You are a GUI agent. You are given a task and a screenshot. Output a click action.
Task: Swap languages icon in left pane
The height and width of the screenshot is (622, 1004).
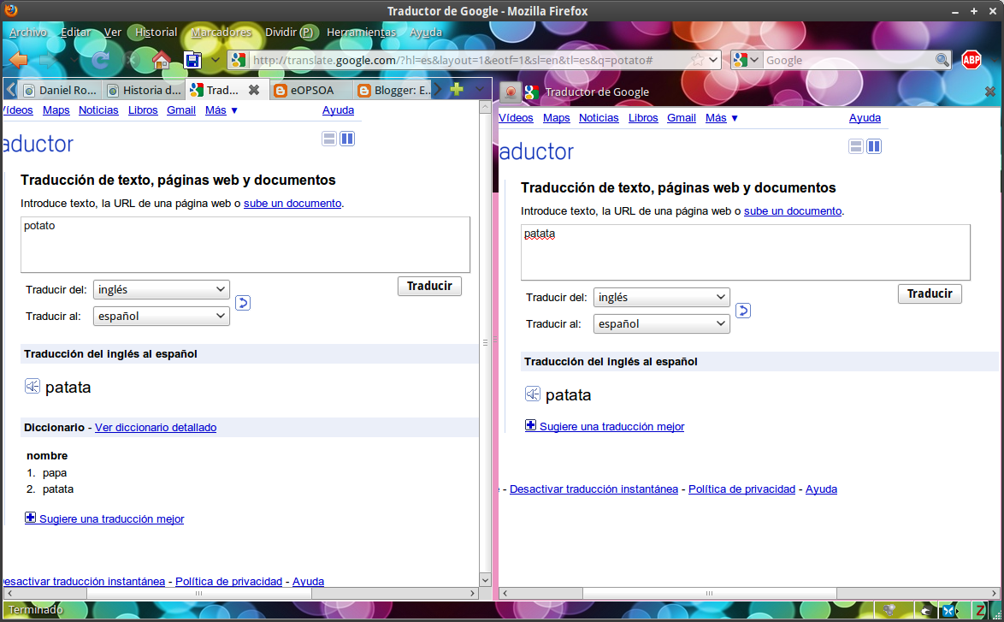pyautogui.click(x=243, y=302)
